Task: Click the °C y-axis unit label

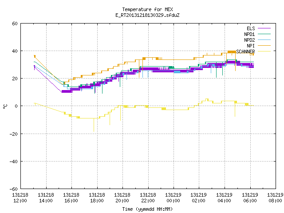Action: pyautogui.click(x=5, y=106)
